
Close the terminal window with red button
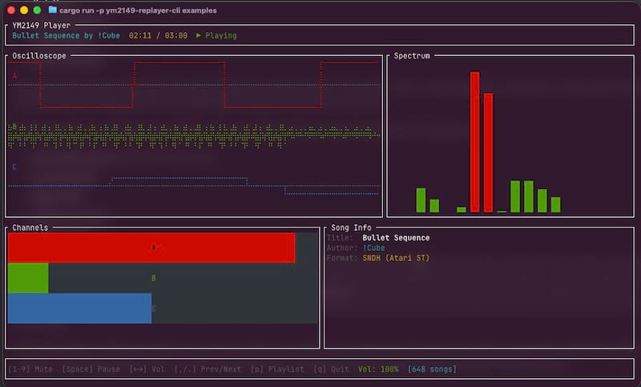11,10
